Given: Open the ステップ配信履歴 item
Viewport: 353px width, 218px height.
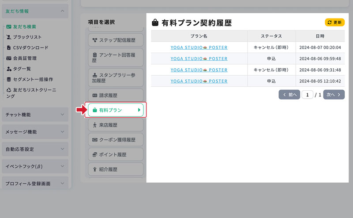Looking at the screenshot, I should click(x=116, y=41).
